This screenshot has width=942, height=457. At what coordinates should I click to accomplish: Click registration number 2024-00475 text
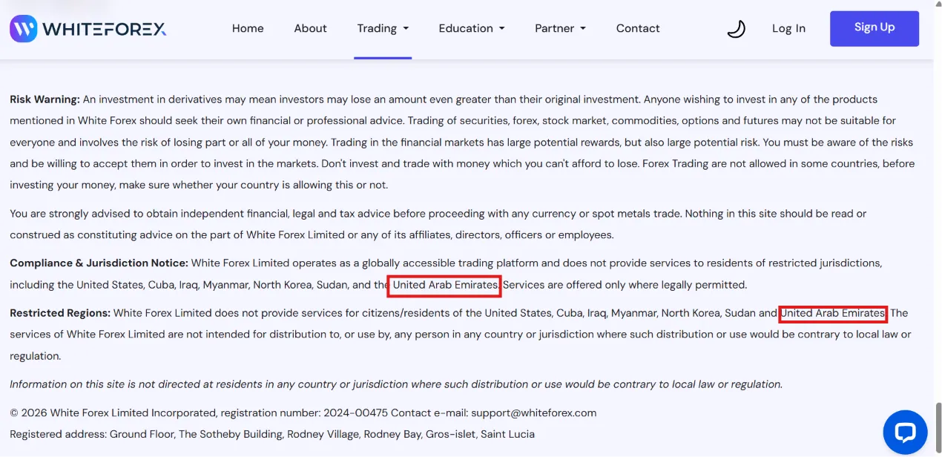click(x=355, y=412)
